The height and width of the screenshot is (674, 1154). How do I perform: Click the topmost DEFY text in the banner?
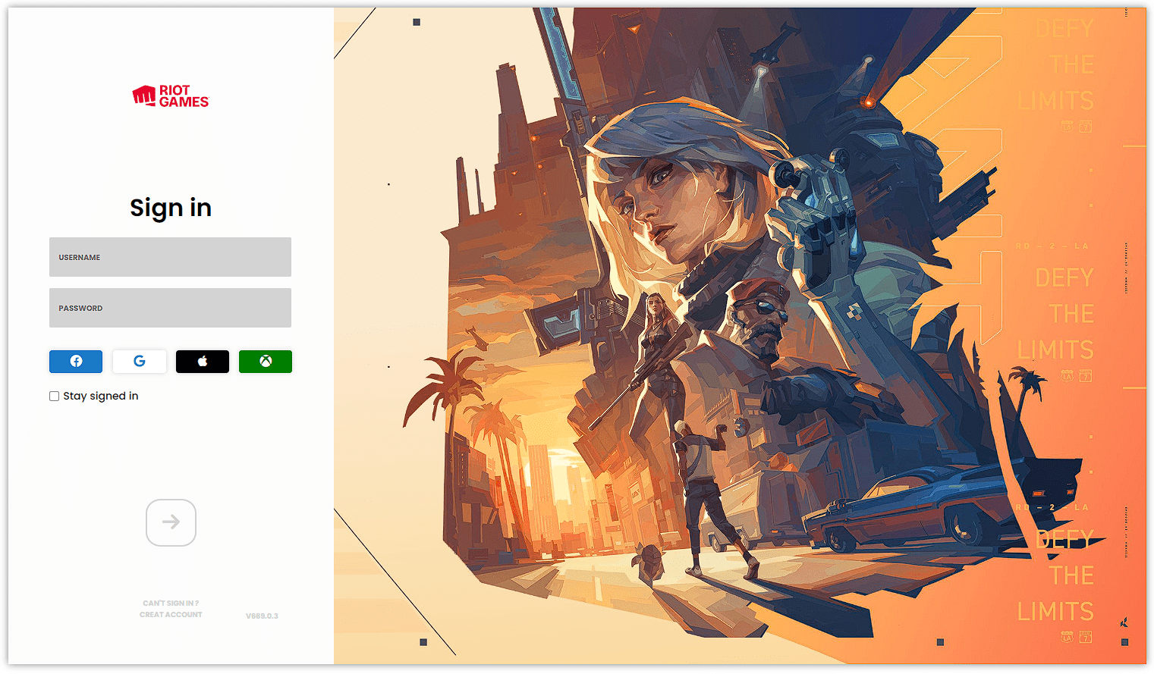pyautogui.click(x=1065, y=29)
